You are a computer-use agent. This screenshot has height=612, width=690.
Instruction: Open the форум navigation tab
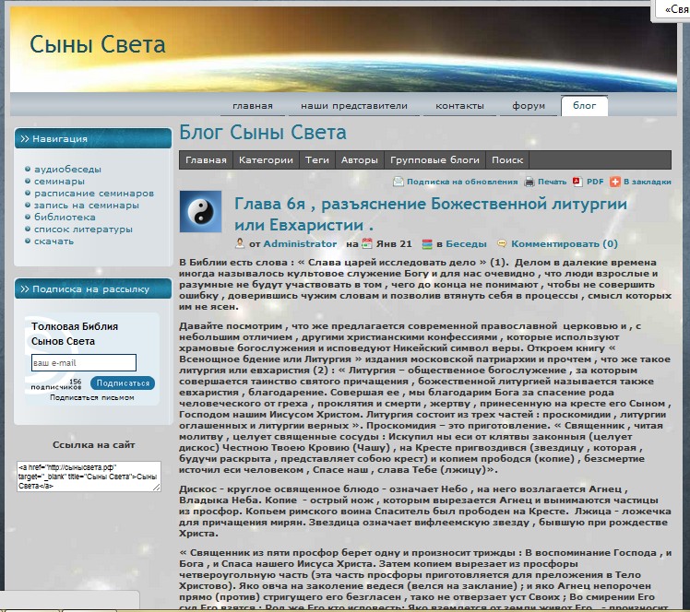pos(529,105)
